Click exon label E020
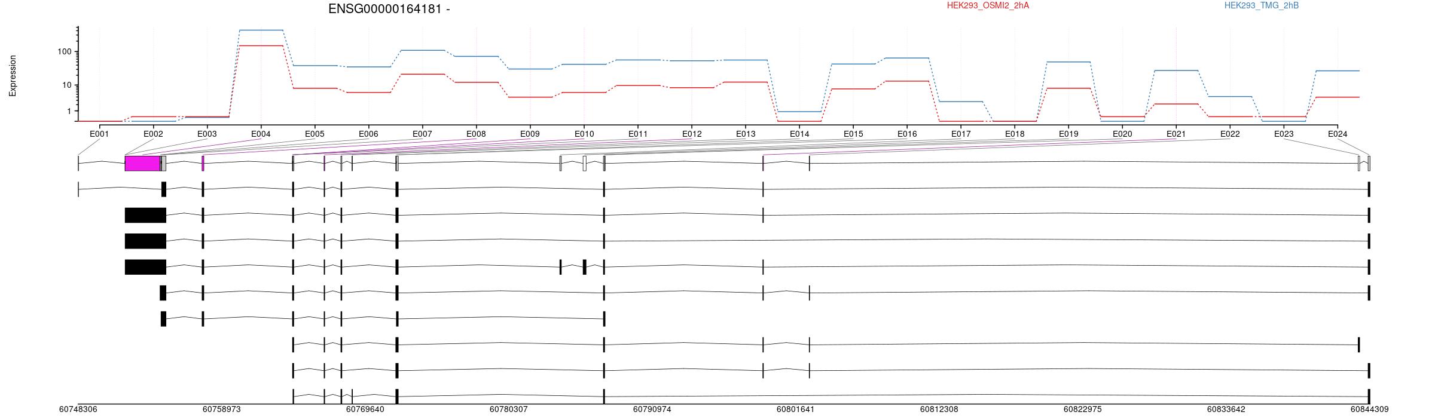This screenshot has width=1435, height=418. coord(1122,134)
